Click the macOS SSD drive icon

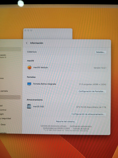[x=29, y=106]
